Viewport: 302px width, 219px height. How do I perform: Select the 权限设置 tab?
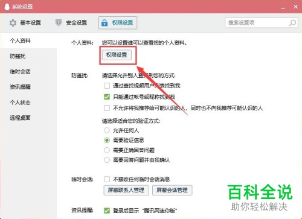(x=118, y=23)
